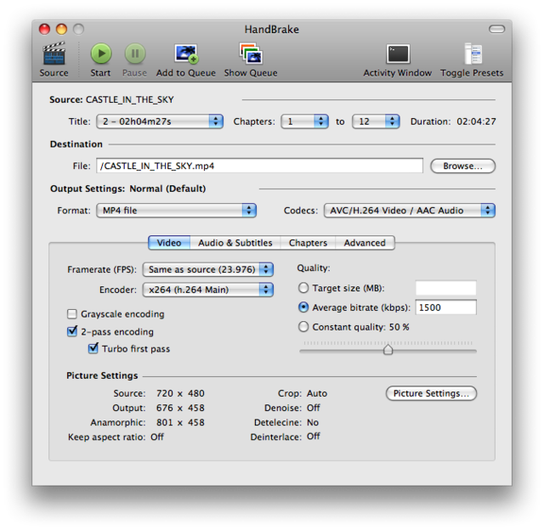Click the Pause icon in toolbar
The height and width of the screenshot is (530, 544).
pos(134,54)
